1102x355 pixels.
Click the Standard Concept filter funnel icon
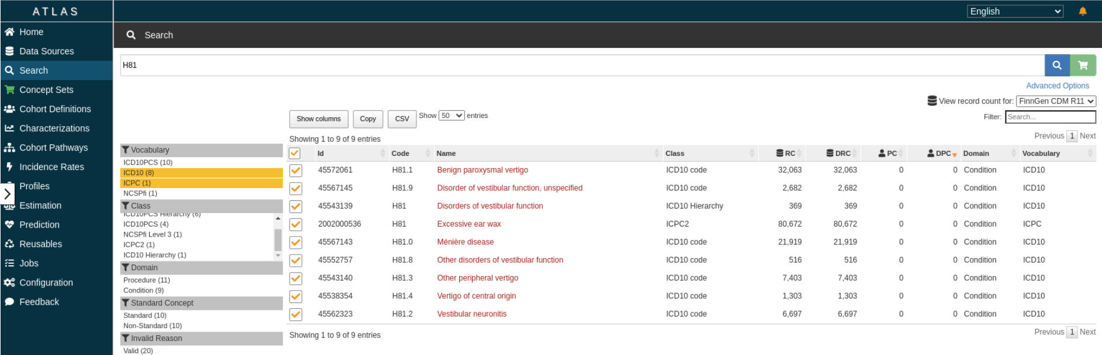click(126, 303)
